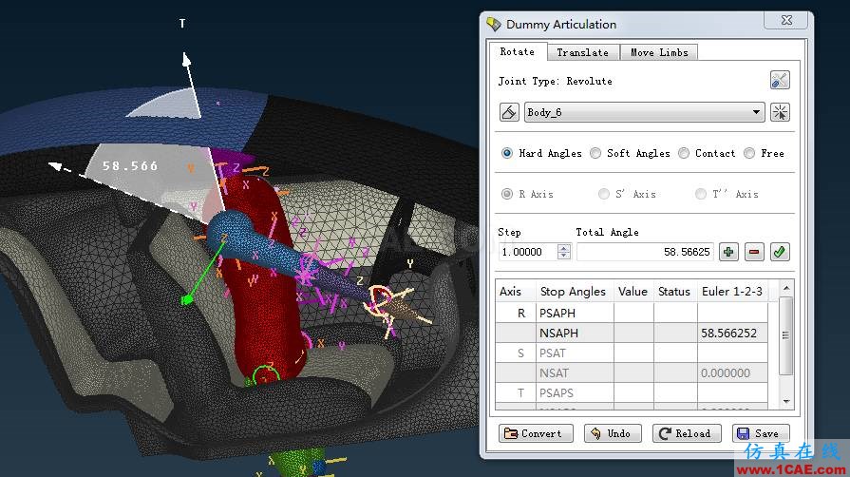Select the S' Axis radio button

click(x=603, y=194)
